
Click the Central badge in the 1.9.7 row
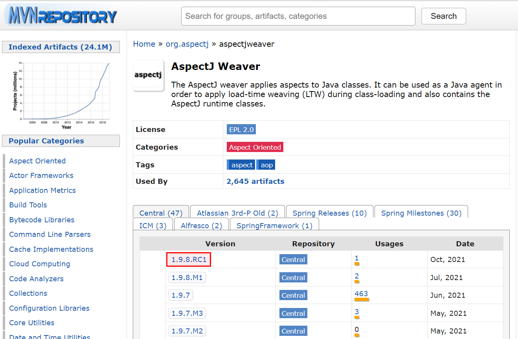[x=293, y=295]
